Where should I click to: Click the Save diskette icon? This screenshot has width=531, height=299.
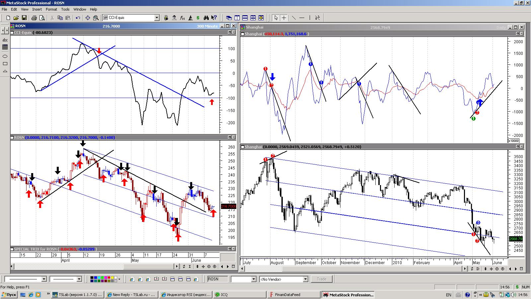24,18
